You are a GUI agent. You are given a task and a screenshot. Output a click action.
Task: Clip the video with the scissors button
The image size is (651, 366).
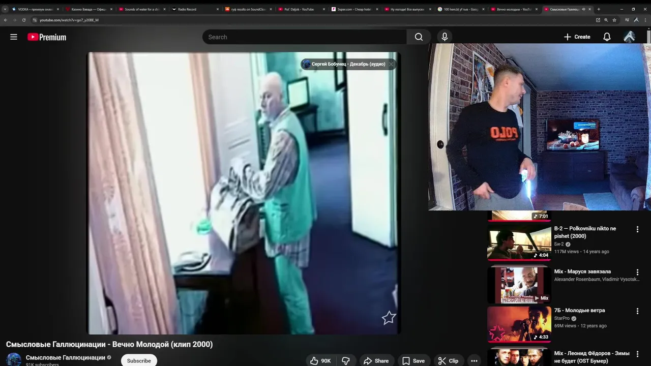coord(448,361)
